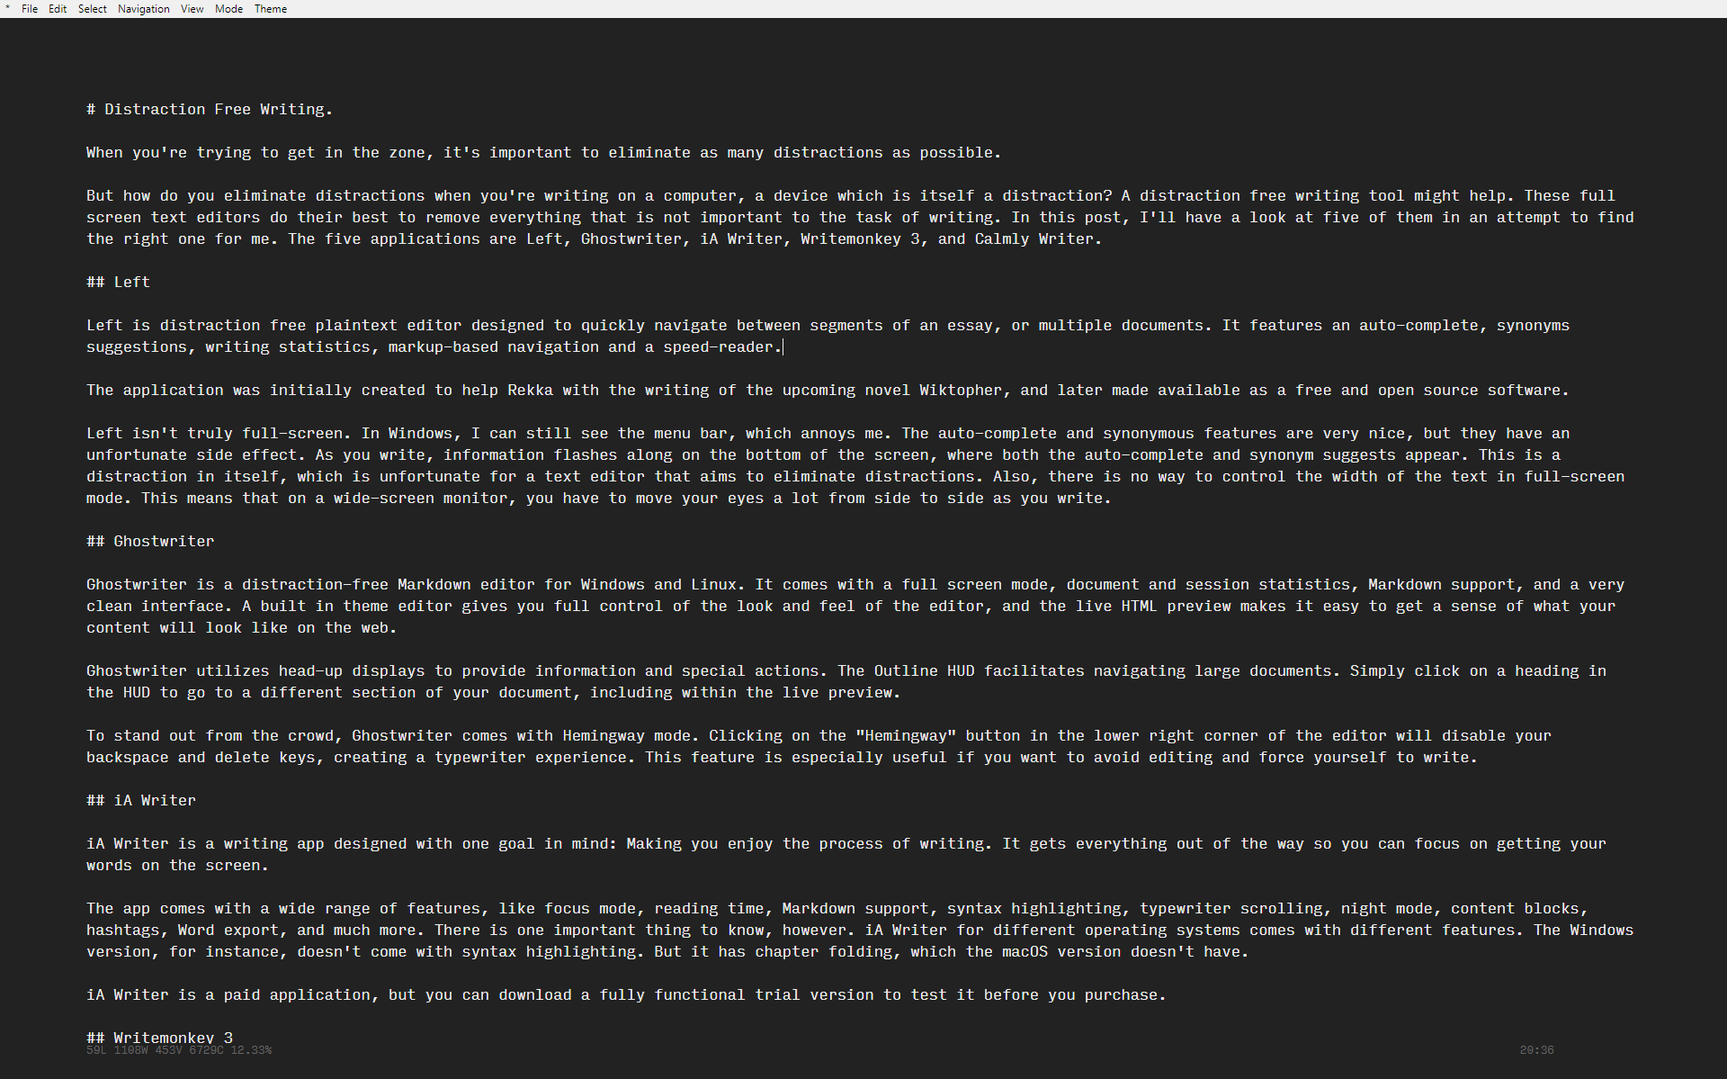The height and width of the screenshot is (1079, 1727).
Task: Click the '## Writemonkey 3' heading line
Action: (x=159, y=1038)
